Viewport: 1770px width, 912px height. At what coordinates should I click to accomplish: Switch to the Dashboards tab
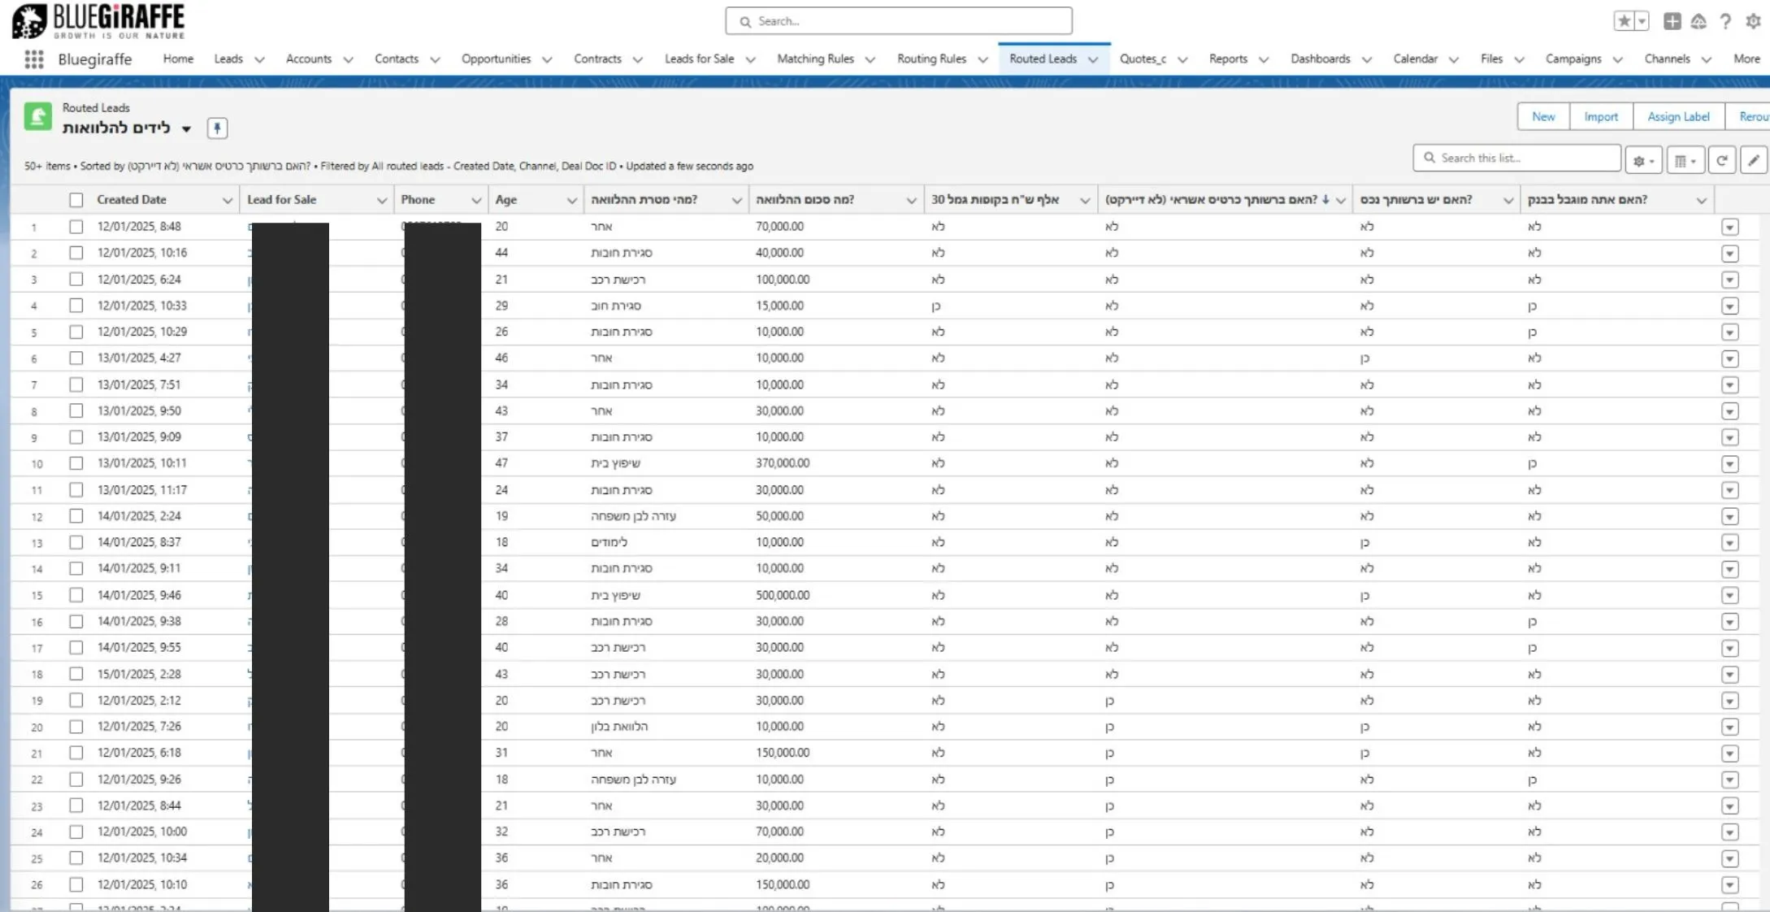point(1320,59)
